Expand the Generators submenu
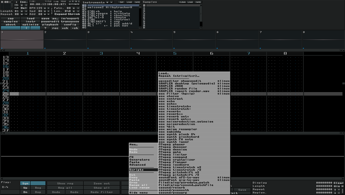Image resolution: width=345 pixels, height=195 pixels. coord(139,160)
